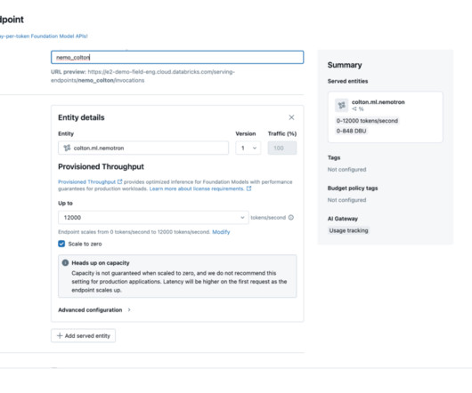Click the external link icon after Provisioned Throughput
The width and height of the screenshot is (472, 393).
[120, 181]
